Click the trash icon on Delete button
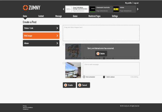The width and height of the screenshot is (162, 112). [98, 54]
